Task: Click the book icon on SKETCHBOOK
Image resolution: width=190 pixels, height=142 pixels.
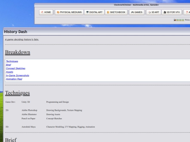Action: tap(108, 12)
